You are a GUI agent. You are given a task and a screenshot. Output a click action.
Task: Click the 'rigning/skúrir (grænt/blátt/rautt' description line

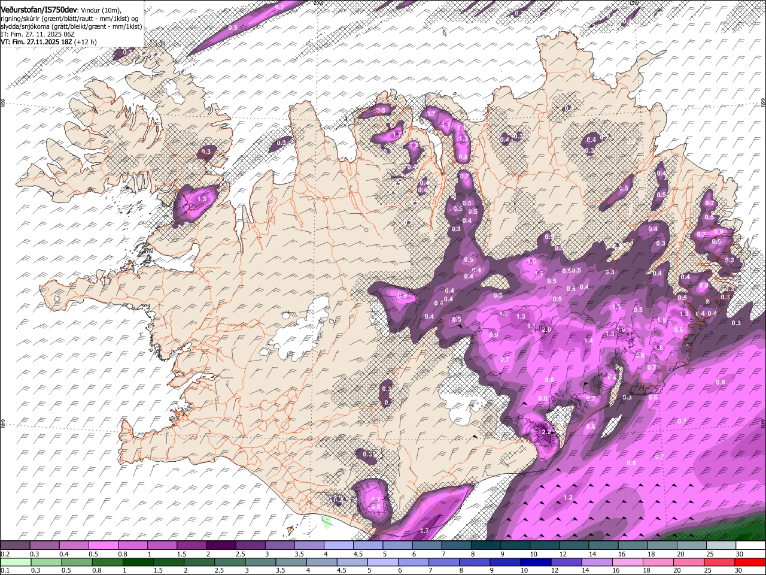pos(70,19)
